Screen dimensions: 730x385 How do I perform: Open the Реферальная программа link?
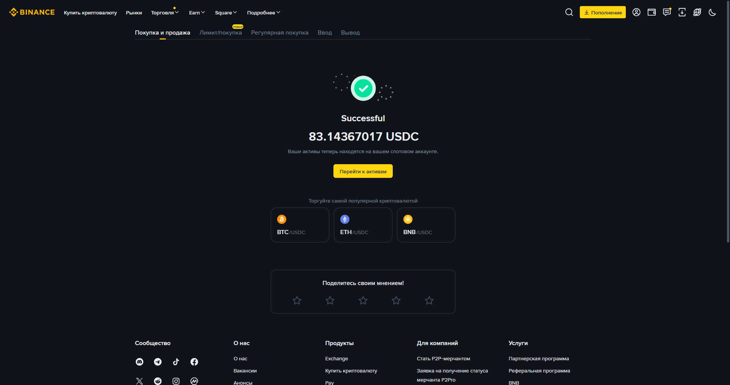coord(539,371)
